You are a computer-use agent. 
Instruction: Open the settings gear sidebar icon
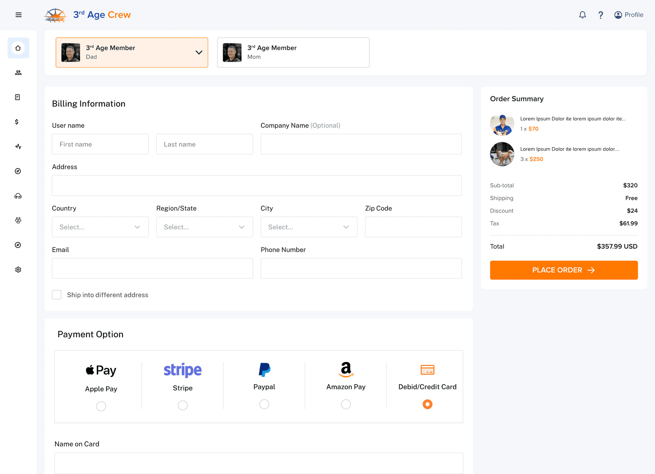tap(18, 270)
